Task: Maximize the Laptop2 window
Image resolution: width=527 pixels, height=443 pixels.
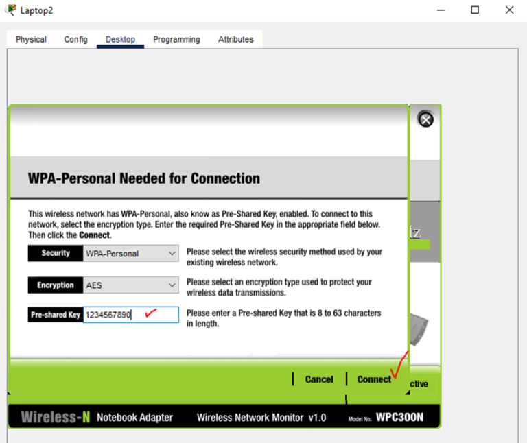Action: pos(475,10)
